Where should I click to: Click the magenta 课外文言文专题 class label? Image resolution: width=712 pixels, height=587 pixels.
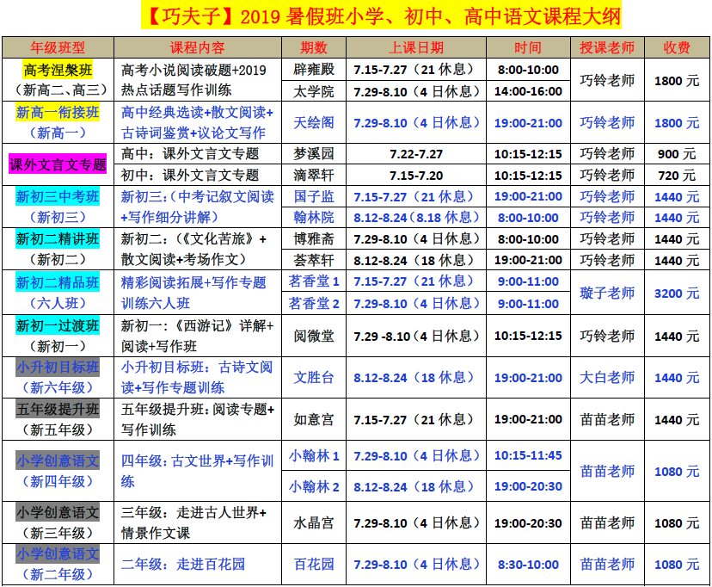coord(58,164)
